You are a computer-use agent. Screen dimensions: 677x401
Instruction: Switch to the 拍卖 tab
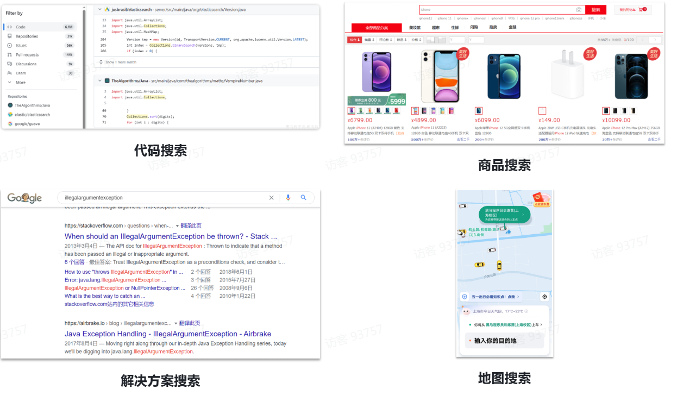(493, 27)
